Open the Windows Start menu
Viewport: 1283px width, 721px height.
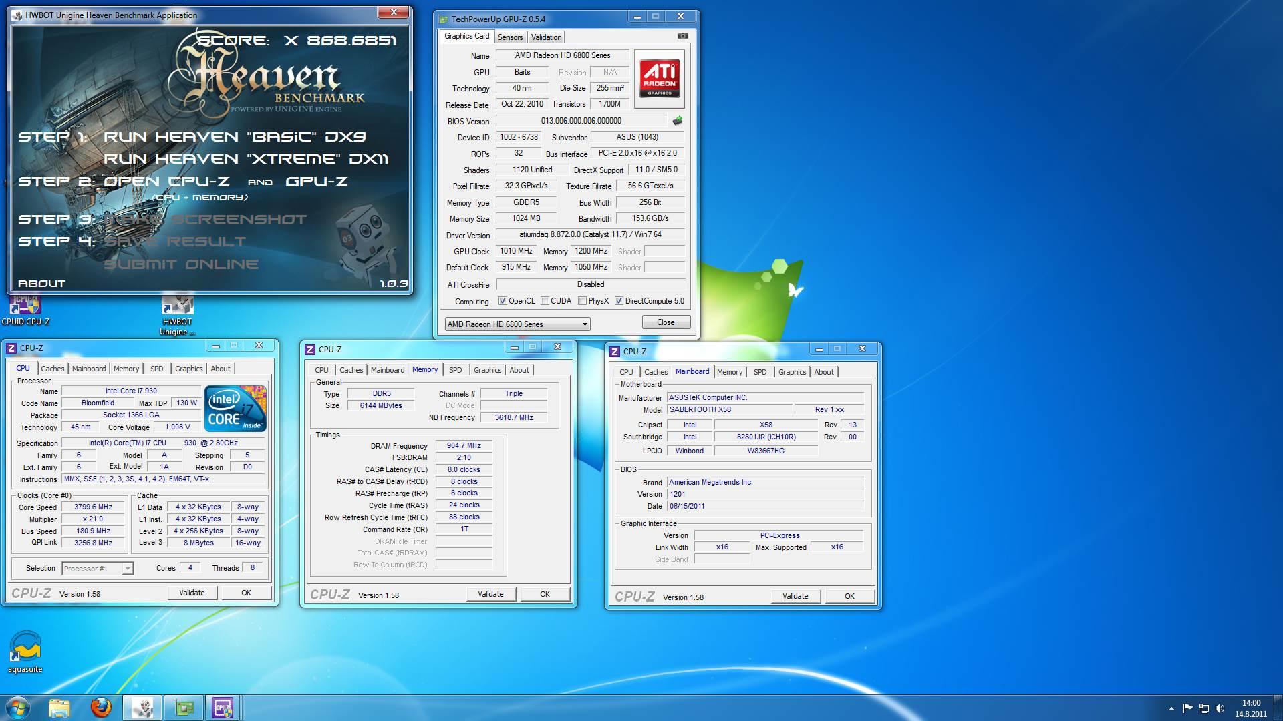point(17,708)
